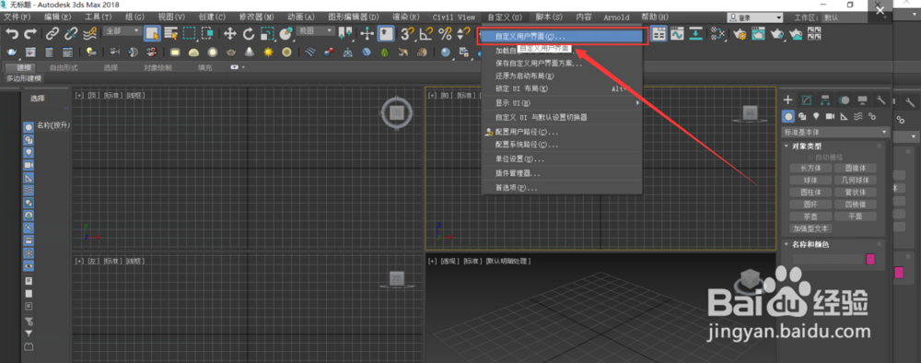Toggle the Toggle Ribbon button
The image size is (921, 363).
(x=659, y=34)
